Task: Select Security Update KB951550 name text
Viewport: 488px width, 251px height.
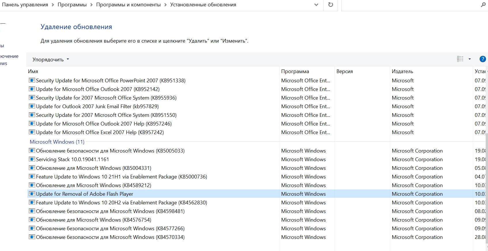Action: pos(106,115)
